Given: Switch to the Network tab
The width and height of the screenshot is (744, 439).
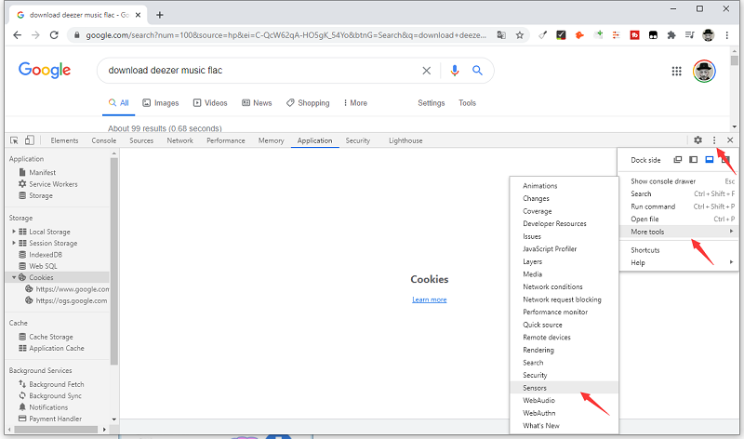Looking at the screenshot, I should tap(179, 140).
